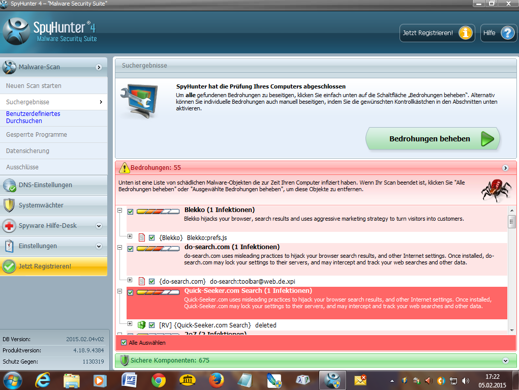Screen dimensions: 519x390
Task: Collapse the Quick-Seeker.com Search group
Action: pyautogui.click(x=120, y=291)
